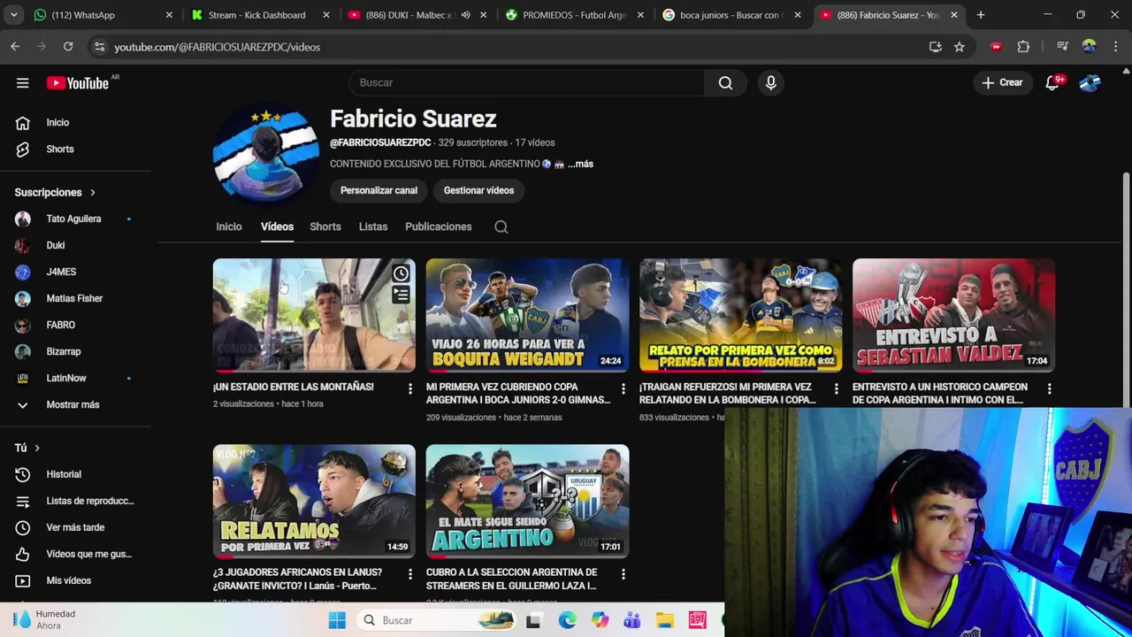Image resolution: width=1132 pixels, height=637 pixels.
Task: Select the channel Vídeos tab
Action: [277, 226]
